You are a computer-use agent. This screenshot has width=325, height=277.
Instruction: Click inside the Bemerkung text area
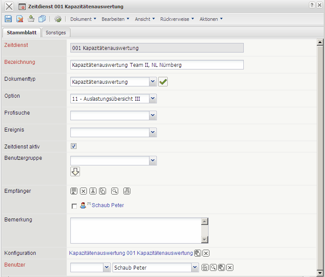click(136, 231)
